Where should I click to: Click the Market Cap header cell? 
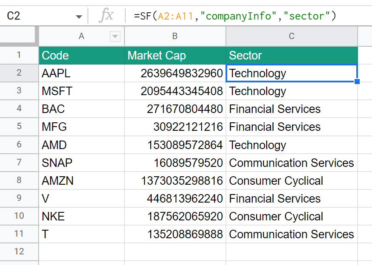(x=175, y=56)
